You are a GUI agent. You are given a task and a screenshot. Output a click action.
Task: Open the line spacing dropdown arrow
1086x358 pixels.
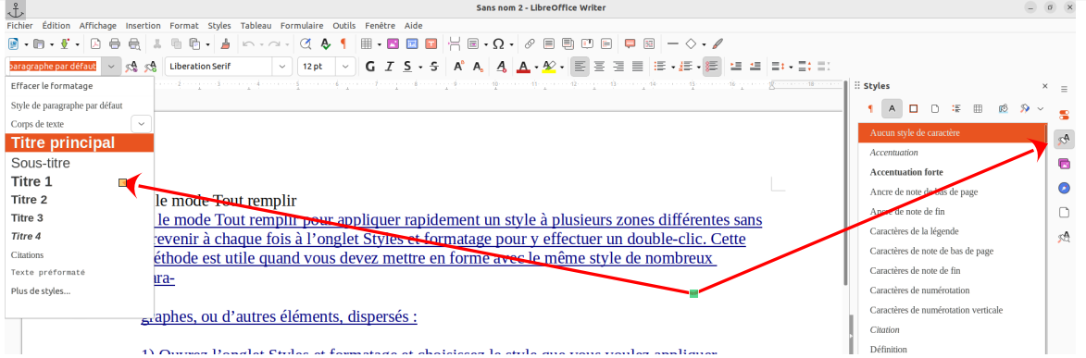pyautogui.click(x=791, y=67)
